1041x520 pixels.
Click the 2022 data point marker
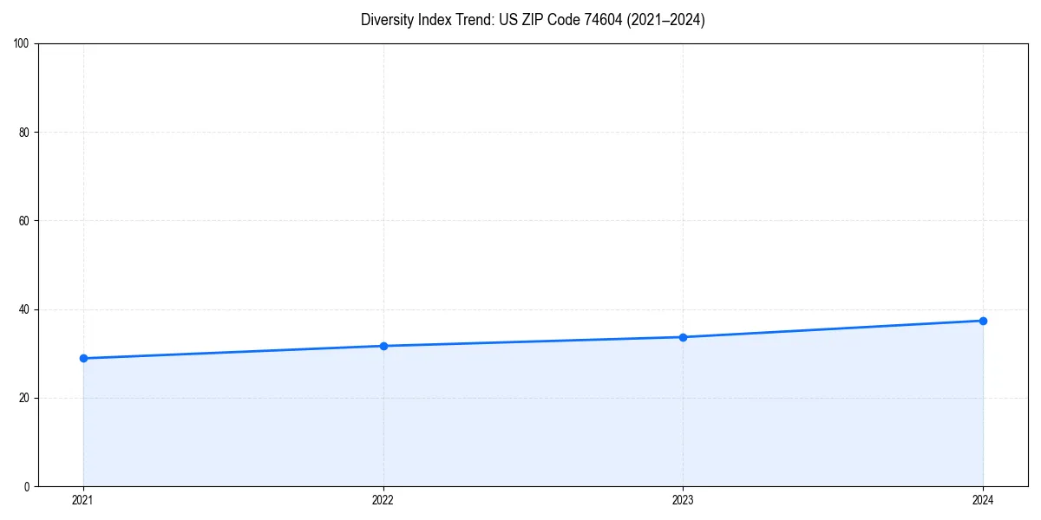pyautogui.click(x=383, y=346)
